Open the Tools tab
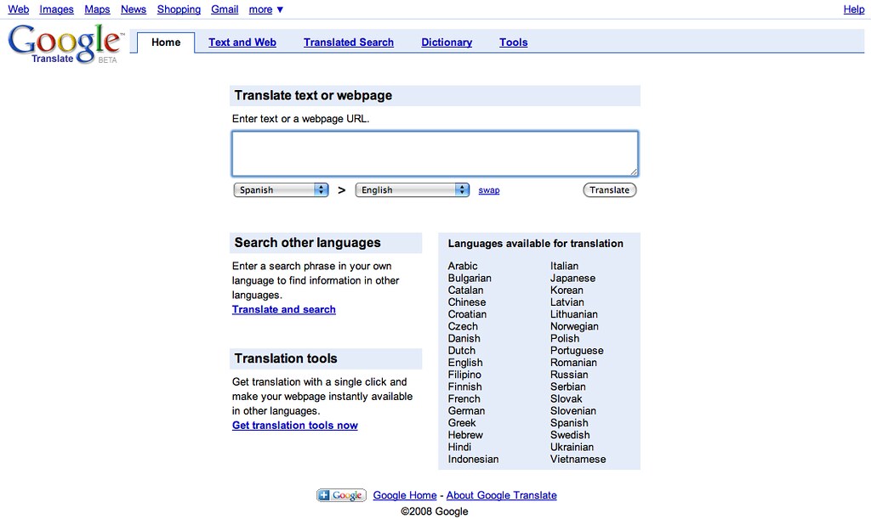 tap(513, 42)
